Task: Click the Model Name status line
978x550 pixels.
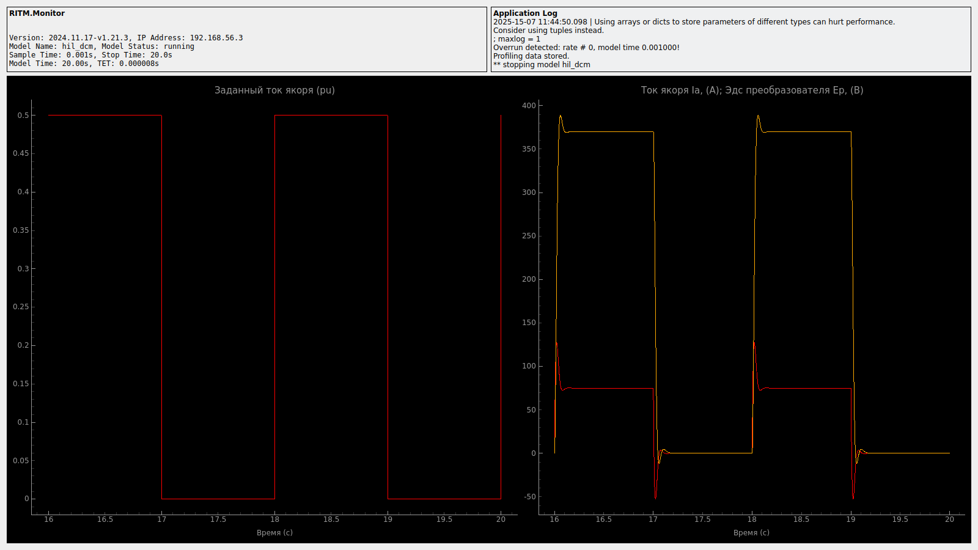Action: pyautogui.click(x=101, y=46)
